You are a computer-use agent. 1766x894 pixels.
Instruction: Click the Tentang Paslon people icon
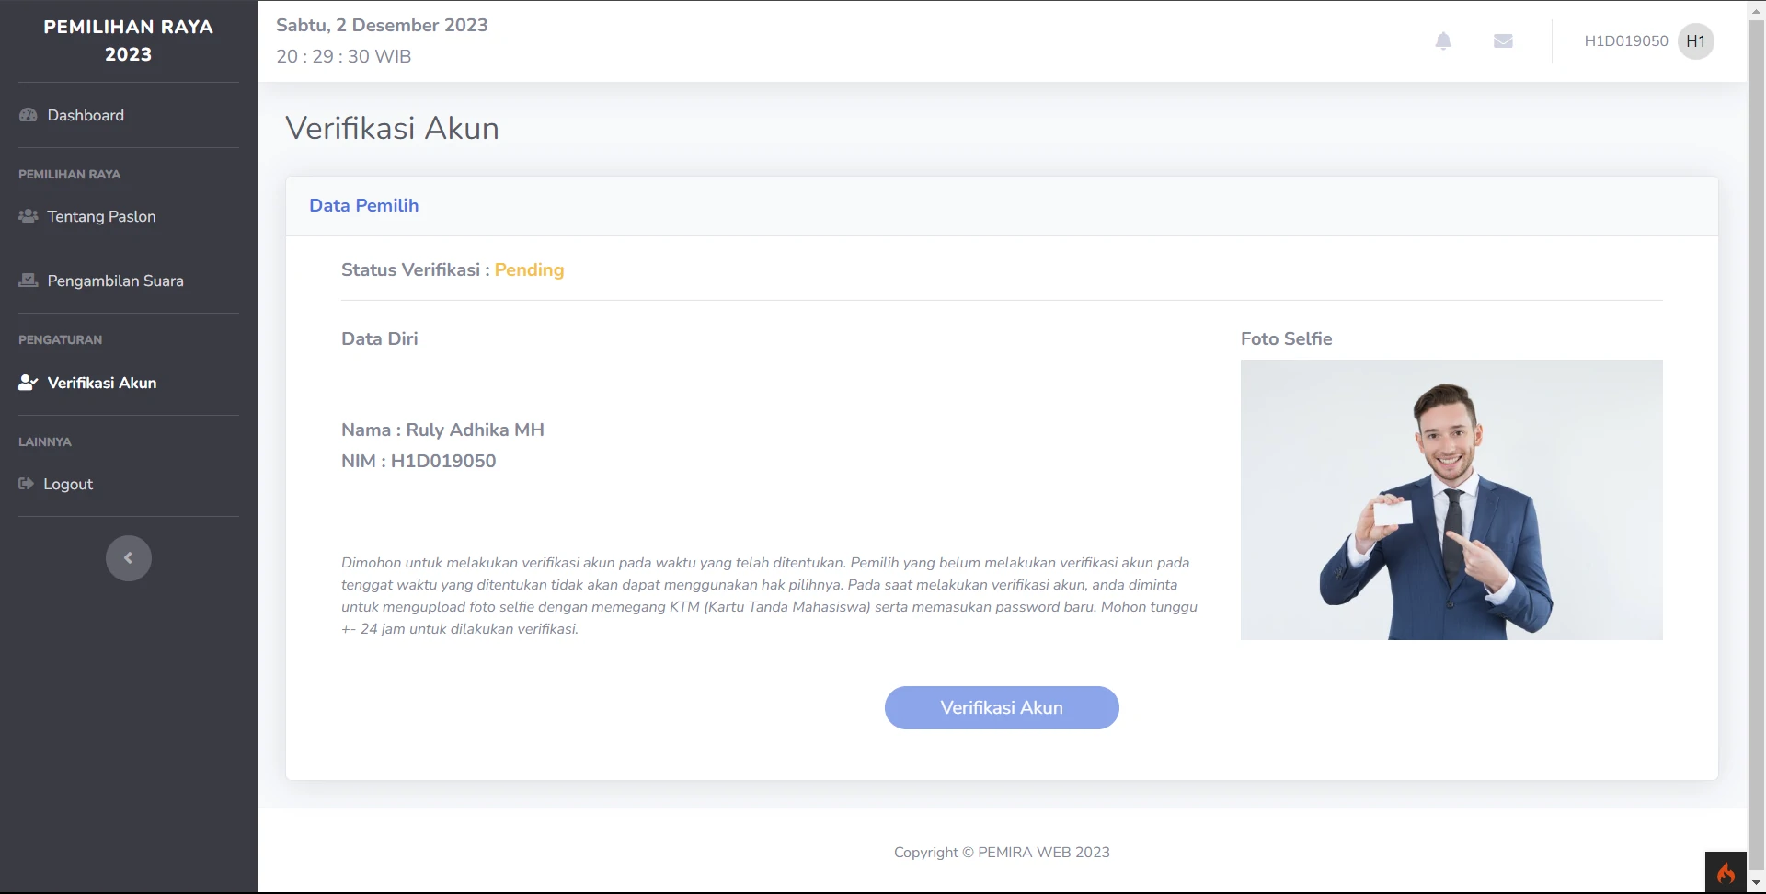click(x=29, y=216)
